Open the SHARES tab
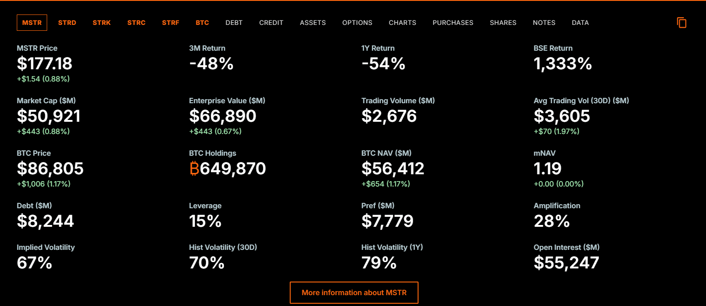Viewport: 706px width, 306px height. [503, 23]
